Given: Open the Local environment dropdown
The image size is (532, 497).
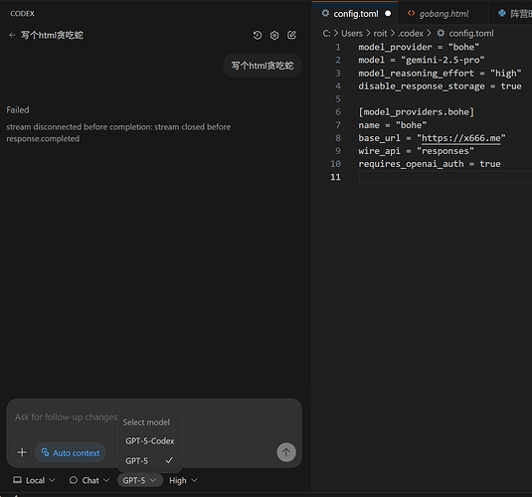Looking at the screenshot, I should tap(34, 480).
